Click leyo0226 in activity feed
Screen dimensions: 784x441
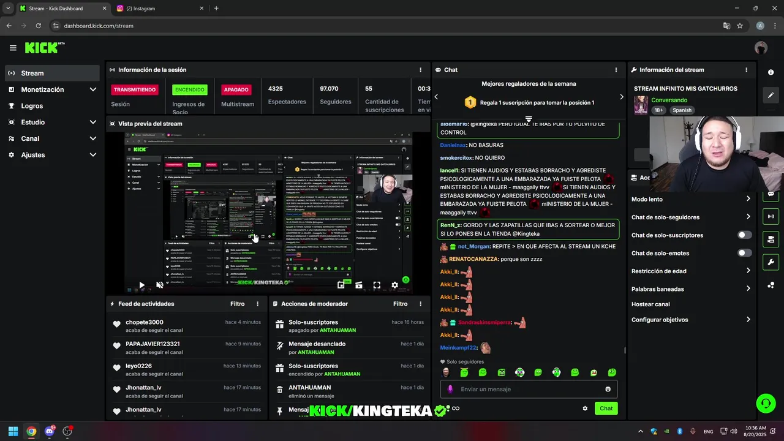pos(138,366)
